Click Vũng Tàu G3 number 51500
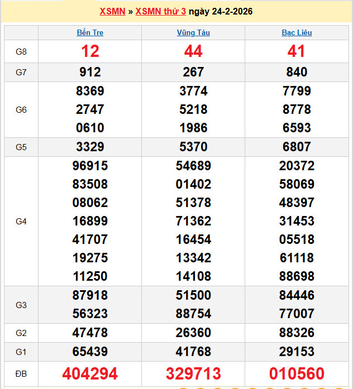The width and height of the screenshot is (353, 389). coord(193,295)
